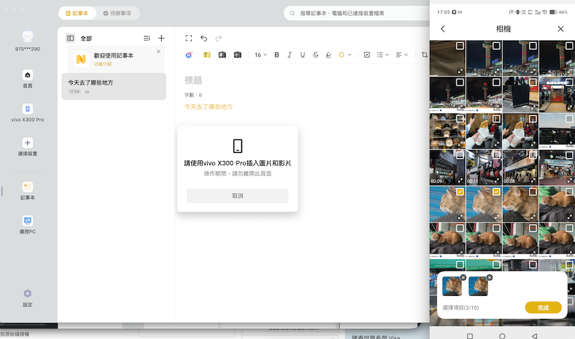Click the strikethrough text icon
575x339 pixels.
(316, 55)
